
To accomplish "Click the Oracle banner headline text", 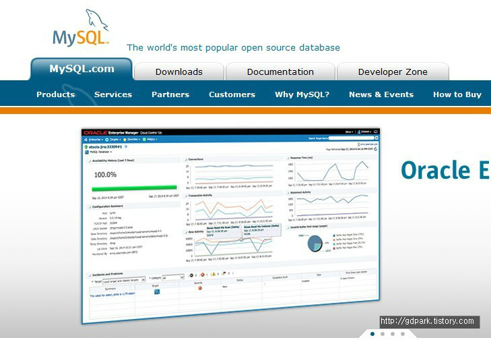I will pyautogui.click(x=446, y=170).
